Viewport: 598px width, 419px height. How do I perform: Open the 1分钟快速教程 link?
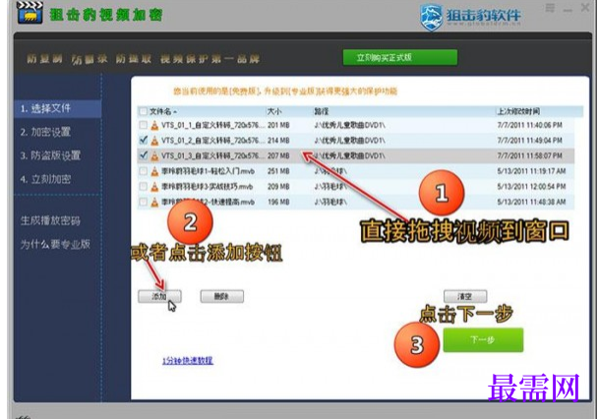[188, 360]
